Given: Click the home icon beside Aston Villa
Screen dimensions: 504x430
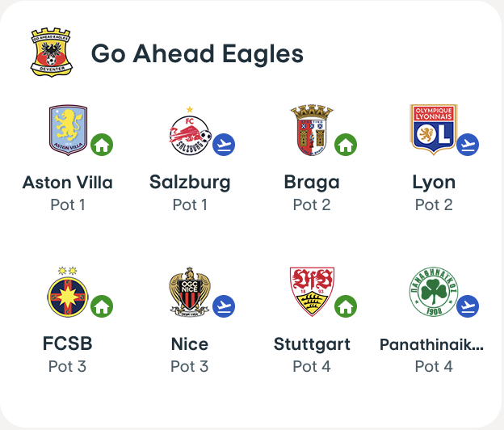Looking at the screenshot, I should coord(102,145).
